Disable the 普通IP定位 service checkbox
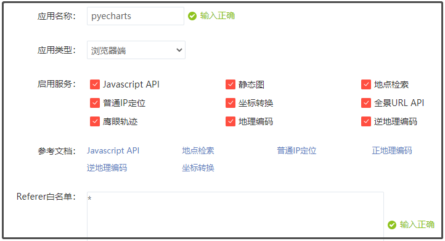Screen dimensions: 445x241 [95, 103]
